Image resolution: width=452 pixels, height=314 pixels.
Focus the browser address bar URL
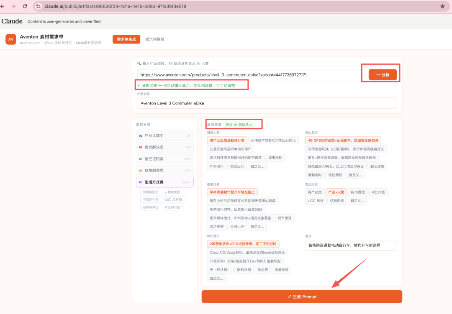(116, 6)
